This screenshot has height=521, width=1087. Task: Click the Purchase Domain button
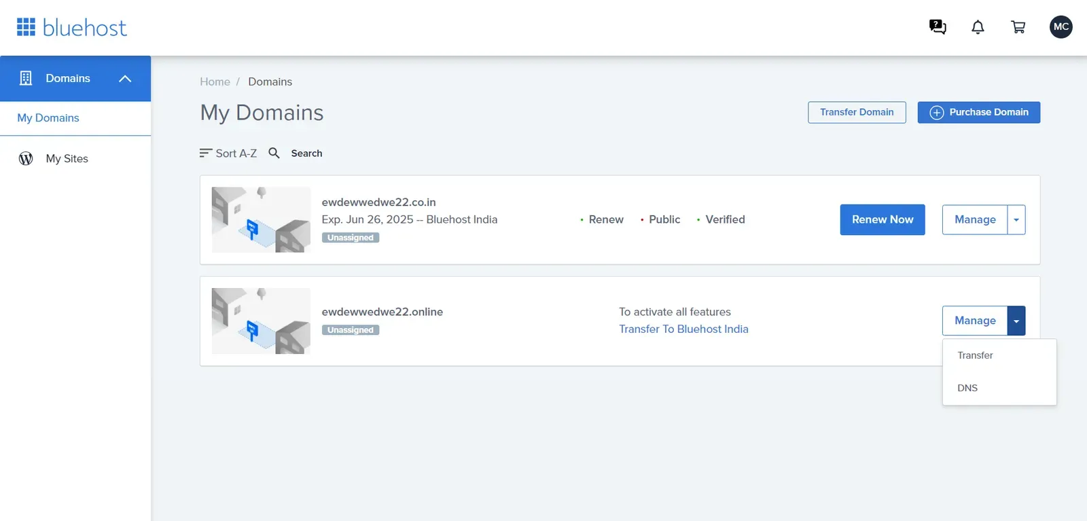pos(979,113)
